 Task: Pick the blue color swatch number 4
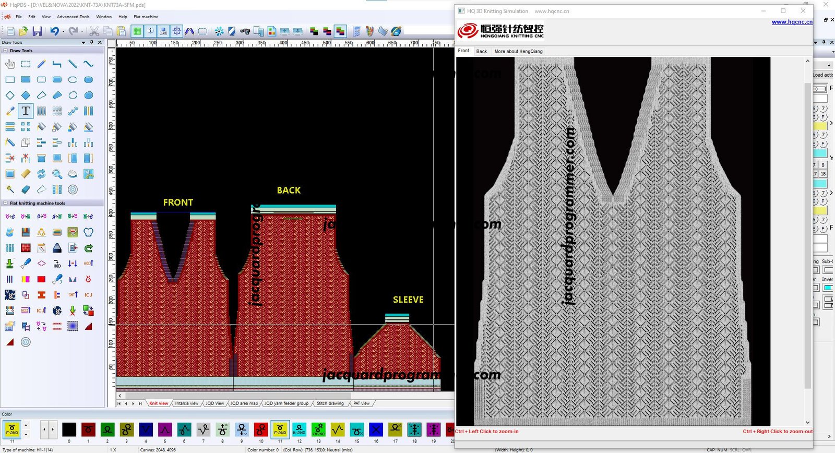(x=146, y=430)
